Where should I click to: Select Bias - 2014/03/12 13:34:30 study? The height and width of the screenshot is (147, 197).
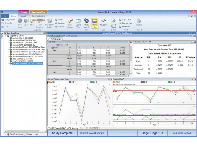click(x=22, y=58)
